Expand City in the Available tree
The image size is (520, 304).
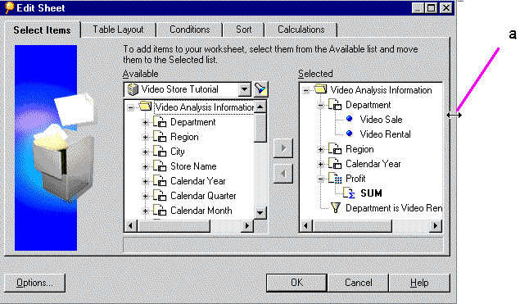click(x=145, y=152)
